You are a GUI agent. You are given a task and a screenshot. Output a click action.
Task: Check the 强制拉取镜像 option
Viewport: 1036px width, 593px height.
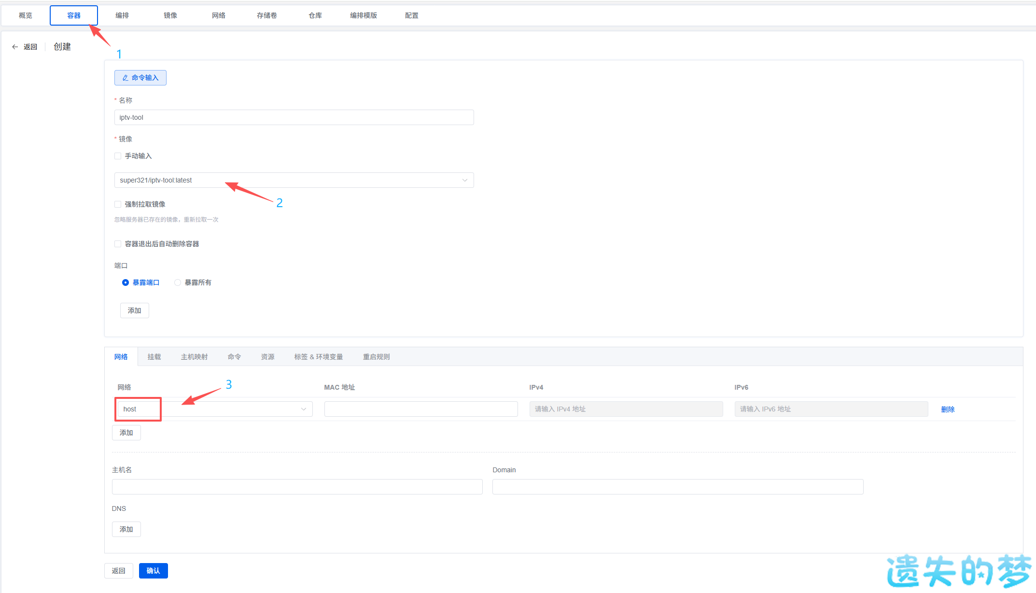(x=118, y=204)
